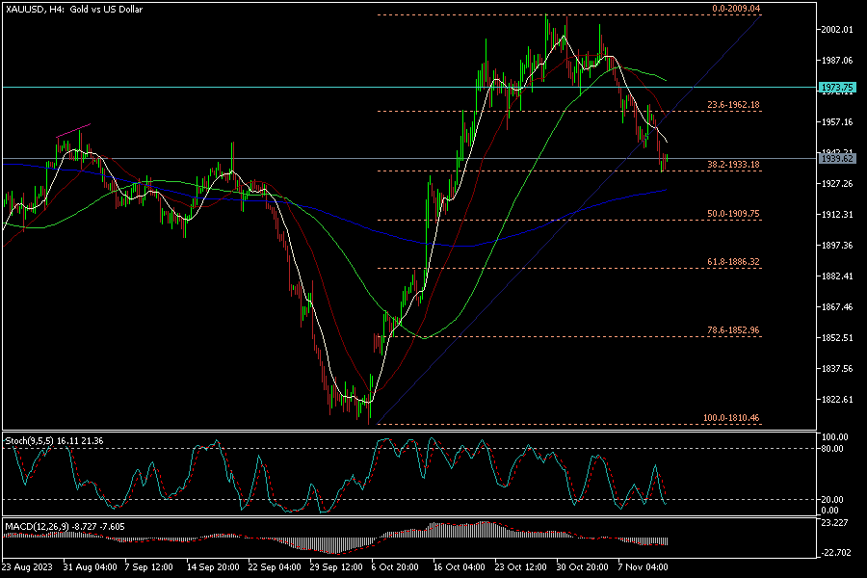
Task: Click the 80.00 Stochastic level marker
Action: pos(831,448)
